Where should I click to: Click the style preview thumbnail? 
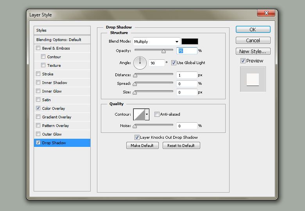(x=253, y=79)
